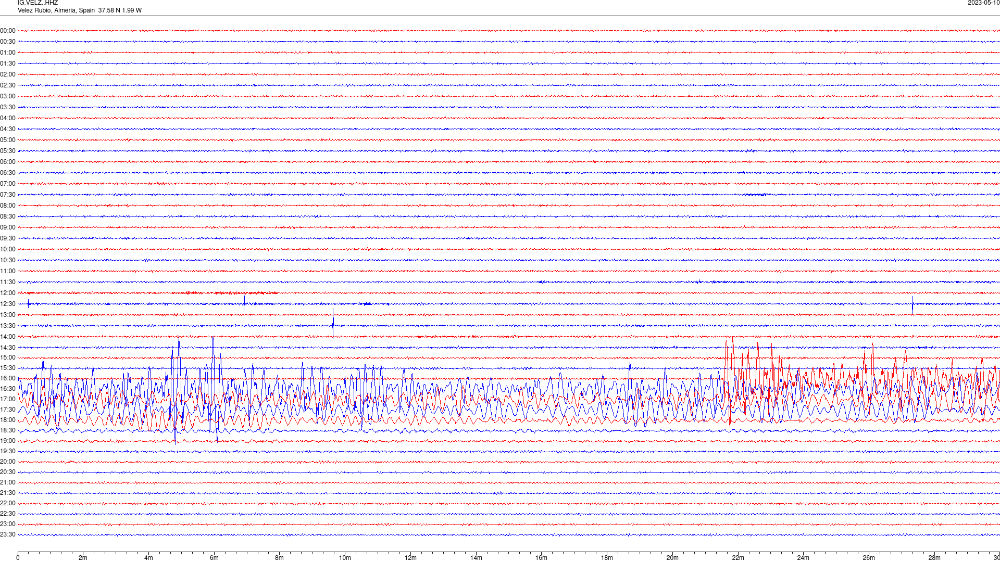The height and width of the screenshot is (562, 1000).
Task: Select the 07:30 time row label
Action: pyautogui.click(x=8, y=195)
